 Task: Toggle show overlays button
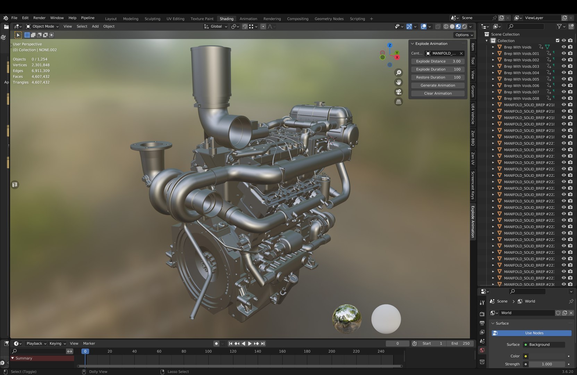[423, 26]
